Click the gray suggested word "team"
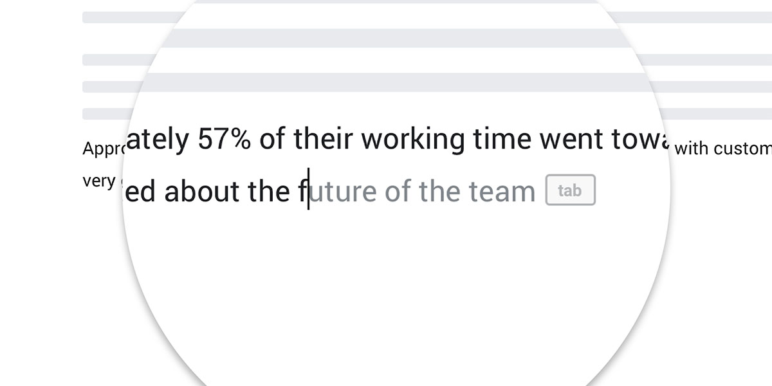This screenshot has height=386, width=772. point(502,192)
